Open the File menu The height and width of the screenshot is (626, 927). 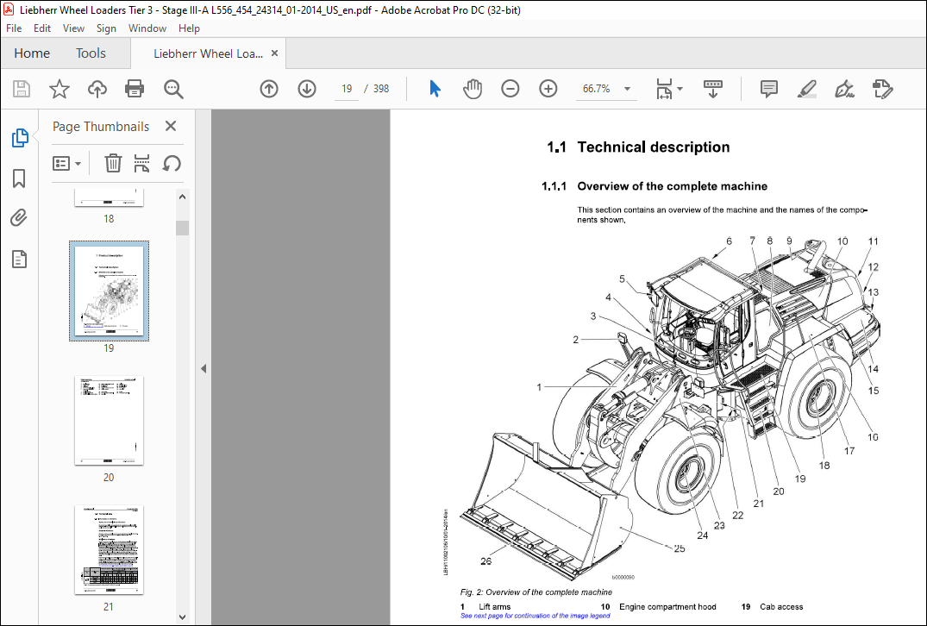(14, 28)
